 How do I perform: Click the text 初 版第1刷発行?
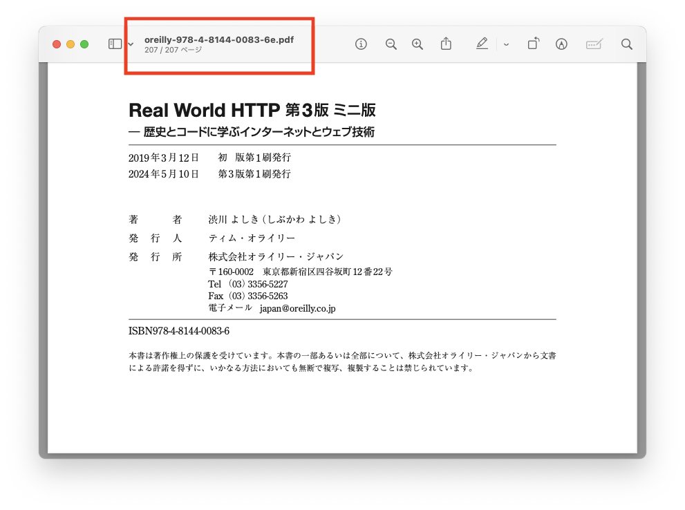coord(254,158)
